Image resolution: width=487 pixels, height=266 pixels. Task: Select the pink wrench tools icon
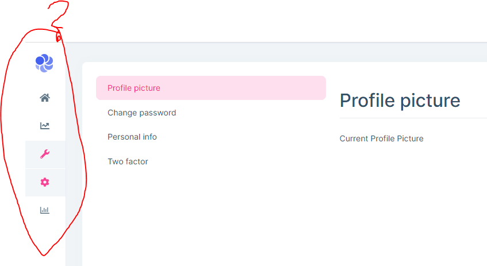(45, 154)
